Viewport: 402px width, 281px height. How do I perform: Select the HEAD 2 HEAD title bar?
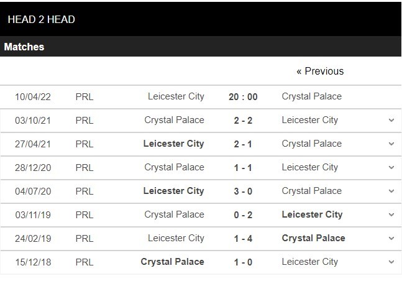(x=201, y=19)
